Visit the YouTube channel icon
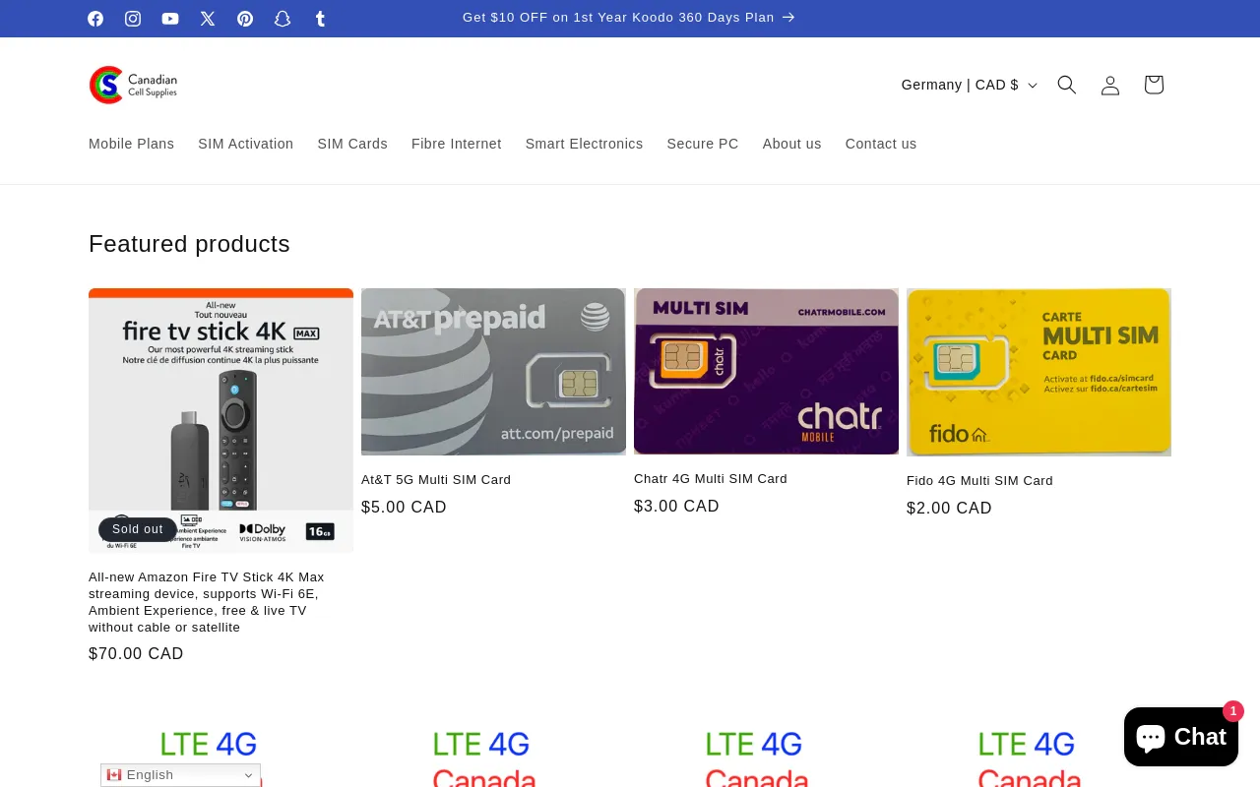 coord(170,19)
